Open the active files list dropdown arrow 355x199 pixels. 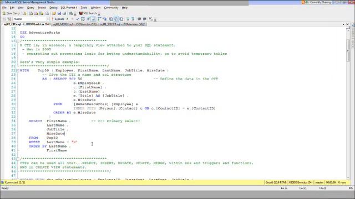[x=343, y=24]
